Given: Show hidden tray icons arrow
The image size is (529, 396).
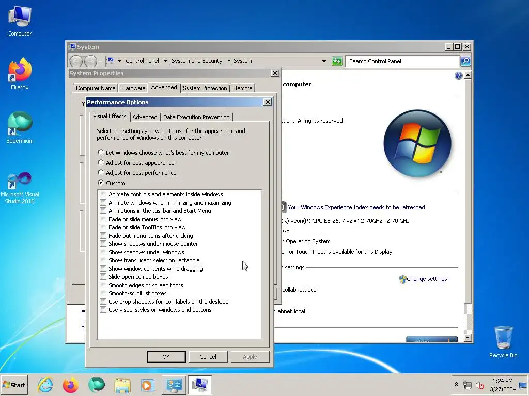Looking at the screenshot, I should point(457,385).
